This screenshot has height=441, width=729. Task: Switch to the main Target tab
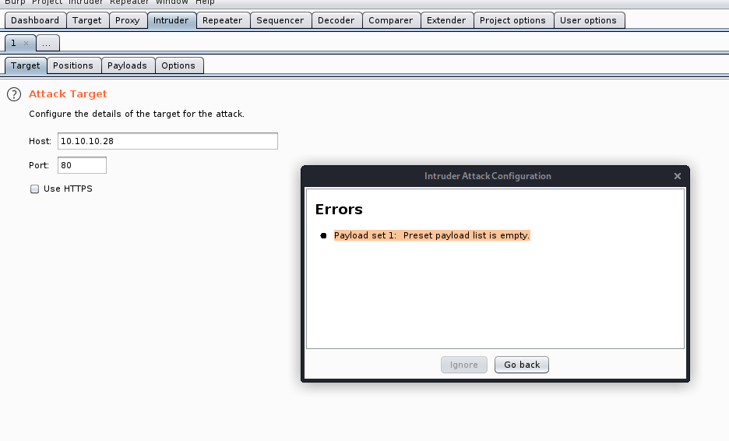click(87, 20)
